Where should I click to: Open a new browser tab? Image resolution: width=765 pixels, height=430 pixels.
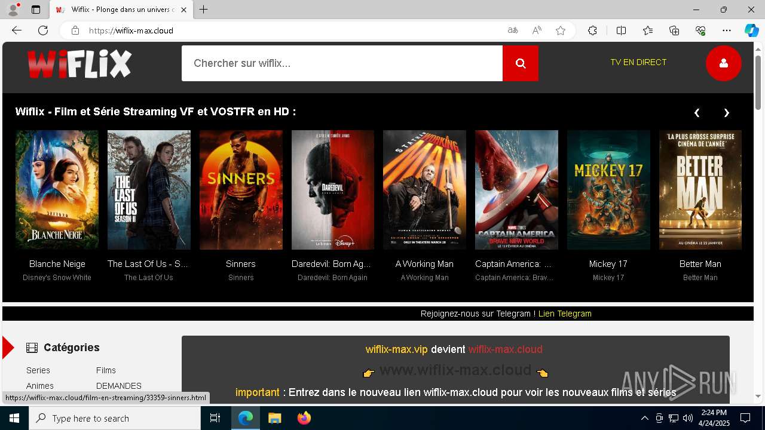pos(204,10)
